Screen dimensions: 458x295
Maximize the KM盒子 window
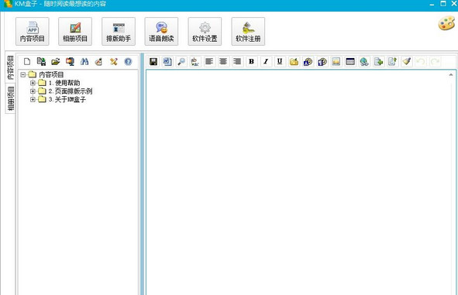(x=443, y=4)
